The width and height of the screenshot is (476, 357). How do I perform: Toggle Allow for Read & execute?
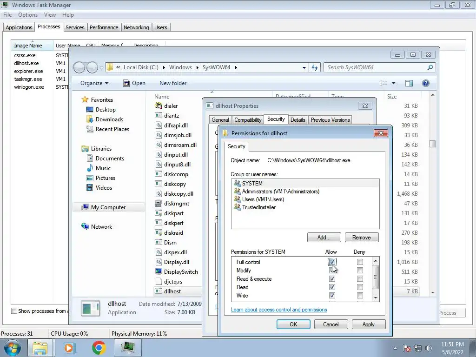[332, 279]
